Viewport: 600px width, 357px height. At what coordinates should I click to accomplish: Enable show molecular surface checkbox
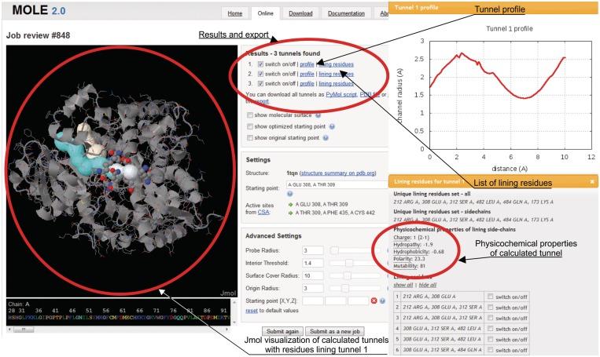click(250, 115)
